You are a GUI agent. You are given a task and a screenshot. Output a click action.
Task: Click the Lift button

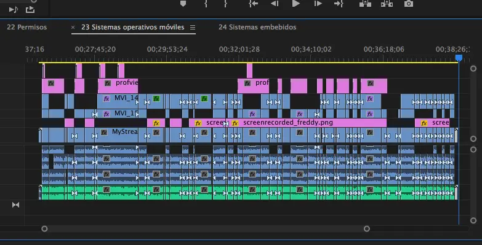365,3
